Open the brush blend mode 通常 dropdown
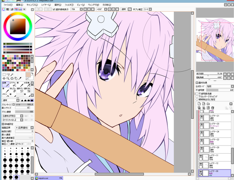The width and height of the screenshot is (234, 180). 18,100
